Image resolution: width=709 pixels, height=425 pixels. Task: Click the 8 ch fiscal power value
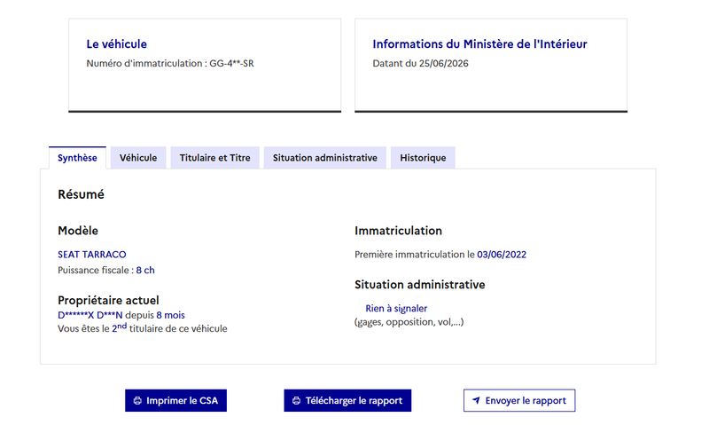145,271
